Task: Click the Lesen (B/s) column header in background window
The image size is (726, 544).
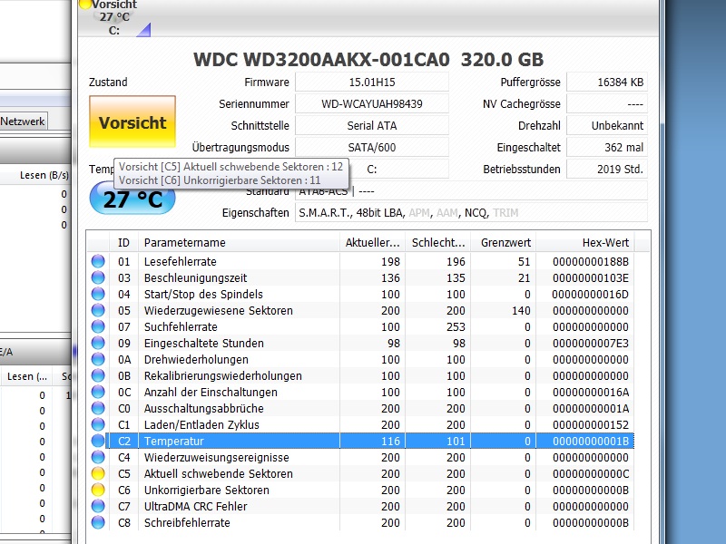Action: 44,175
